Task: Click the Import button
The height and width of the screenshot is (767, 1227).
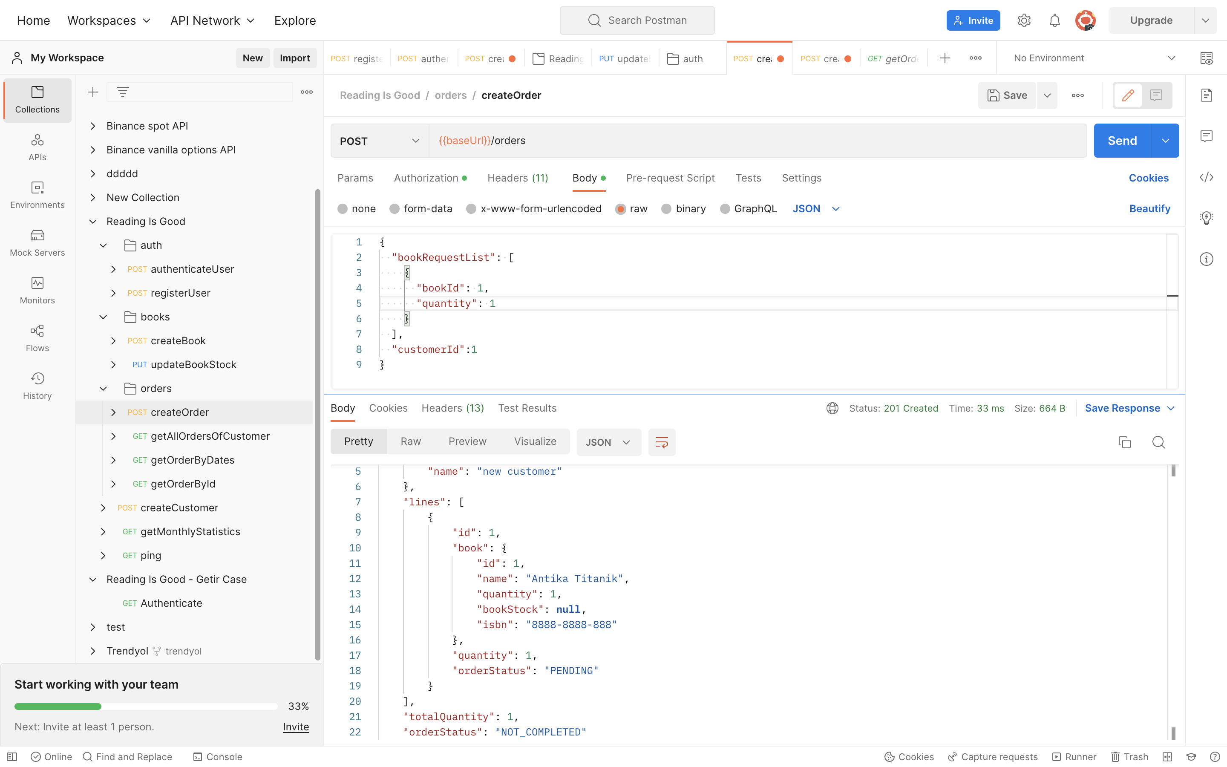Action: [294, 58]
